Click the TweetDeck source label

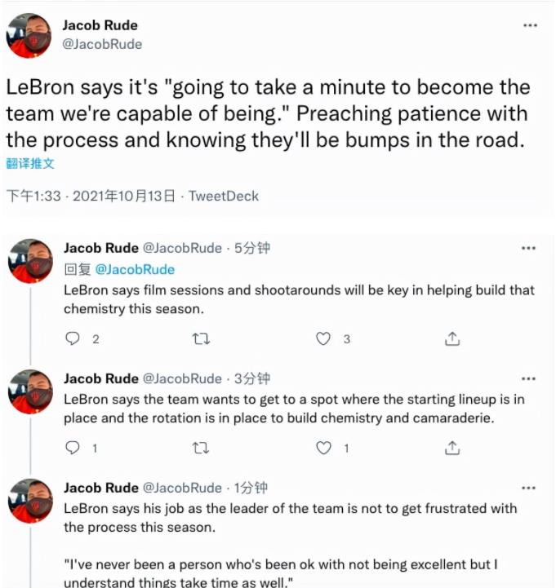[x=224, y=196]
